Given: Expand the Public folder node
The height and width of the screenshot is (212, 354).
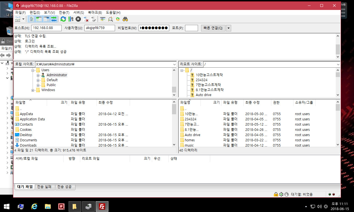Looking at the screenshot, I should pyautogui.click(x=38, y=85).
